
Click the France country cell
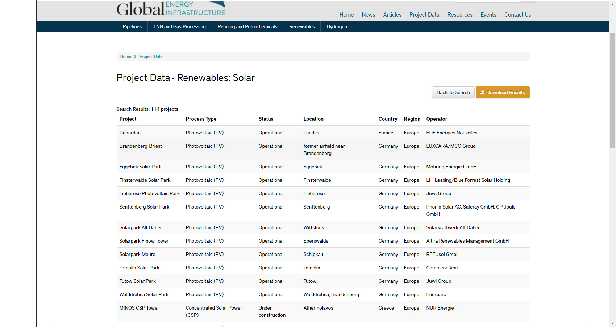[x=386, y=133]
